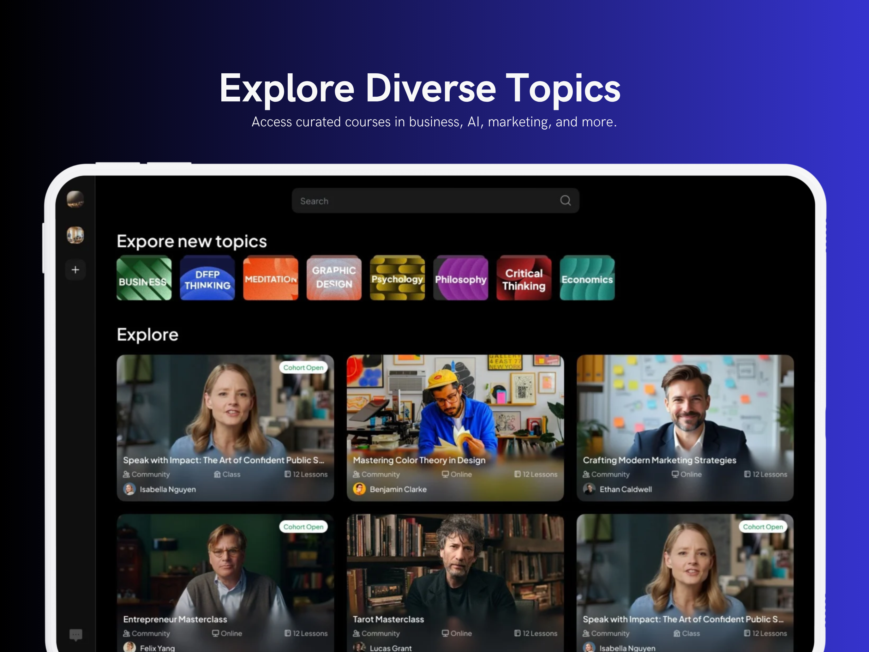Viewport: 869px width, 652px height.
Task: Click Class building icon on first Speak with Impact card
Action: click(x=217, y=474)
